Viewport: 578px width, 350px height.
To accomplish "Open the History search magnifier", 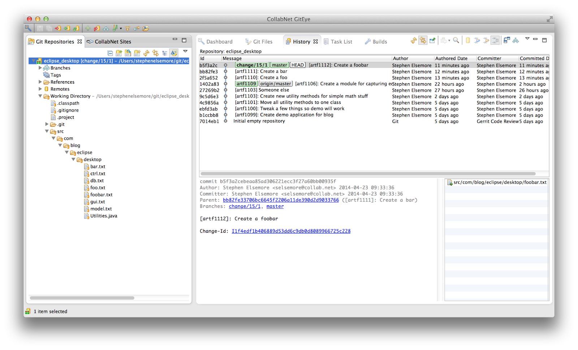I will pos(456,40).
